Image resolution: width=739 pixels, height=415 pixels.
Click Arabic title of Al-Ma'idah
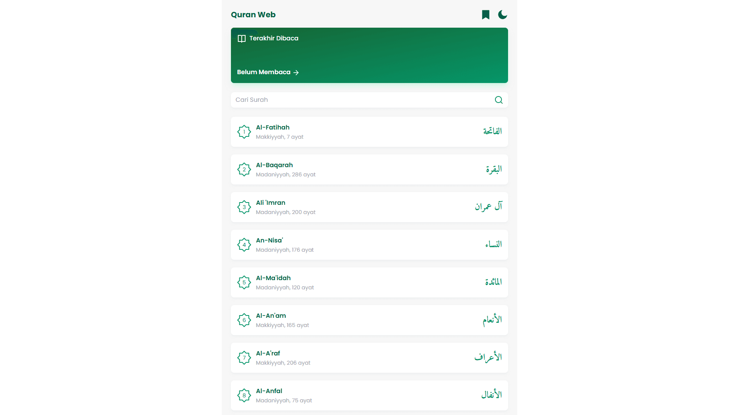point(493,282)
